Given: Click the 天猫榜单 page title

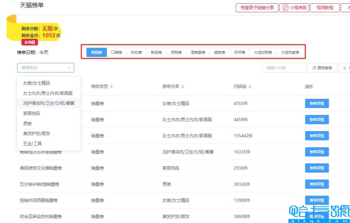Looking at the screenshot, I should [32, 5].
